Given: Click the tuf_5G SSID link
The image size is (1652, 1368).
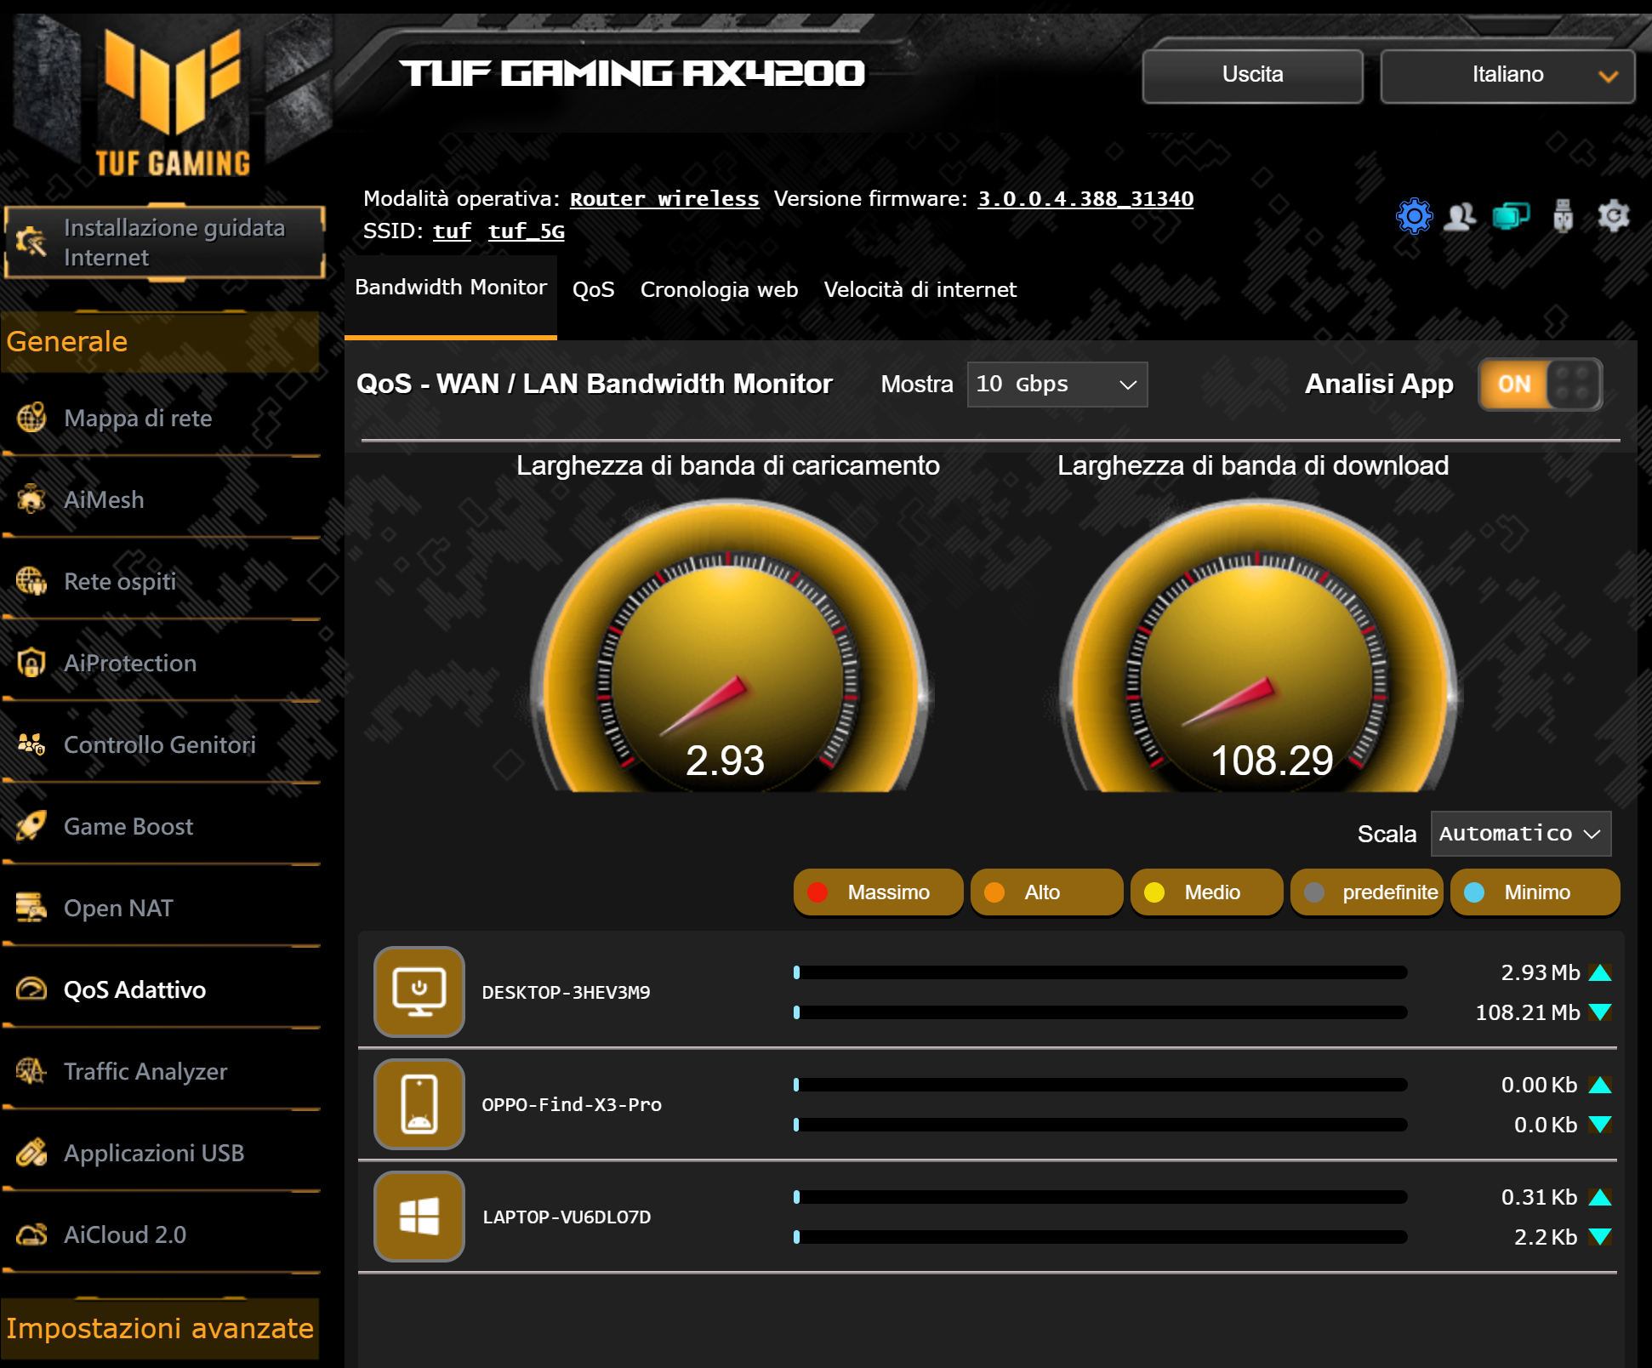Looking at the screenshot, I should click(x=527, y=231).
